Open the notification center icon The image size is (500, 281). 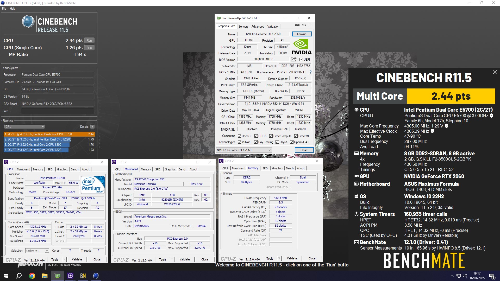[x=492, y=276]
